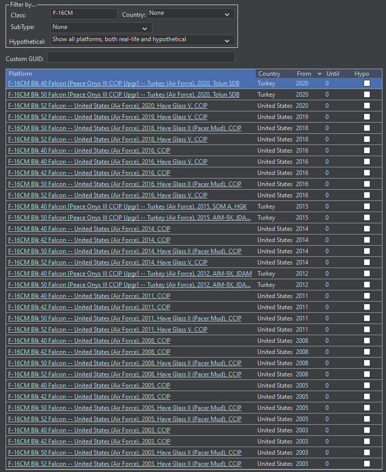Viewport: 386px width, 472px height.
Task: Check Hypo box for Blk 50 2011 row
Action: 367,318
